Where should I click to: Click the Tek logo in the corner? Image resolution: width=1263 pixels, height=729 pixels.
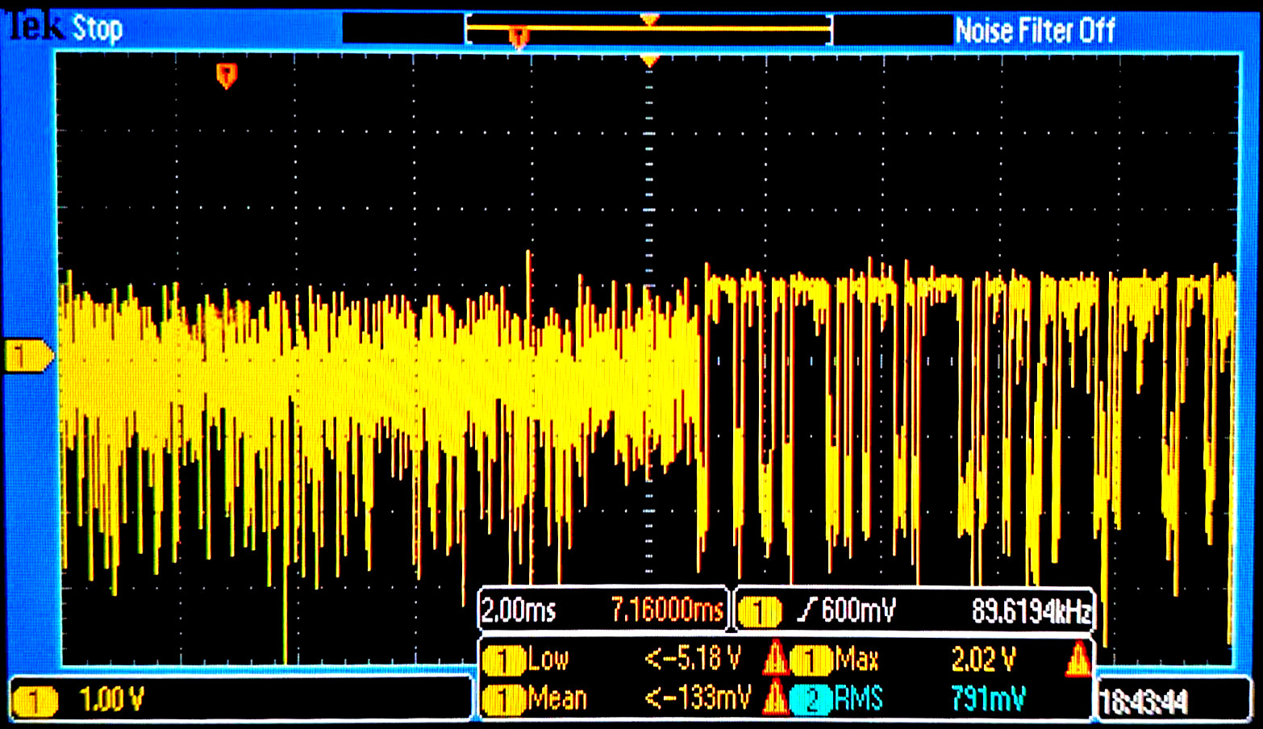tap(34, 27)
